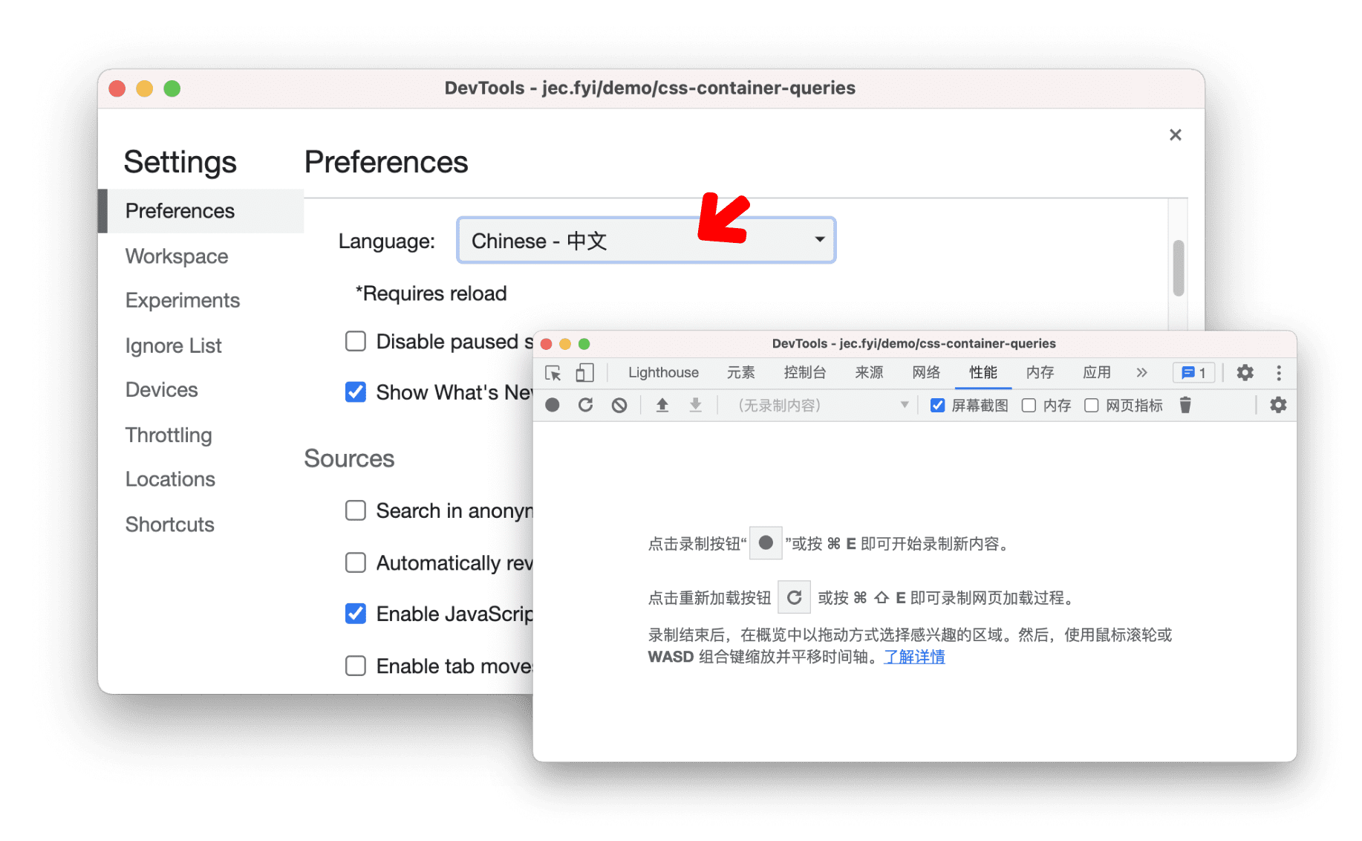Open the Language dropdown showing Chinese

tap(645, 240)
